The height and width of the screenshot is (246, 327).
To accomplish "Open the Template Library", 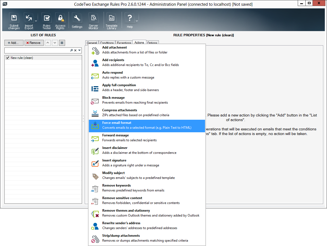I will click(x=112, y=21).
